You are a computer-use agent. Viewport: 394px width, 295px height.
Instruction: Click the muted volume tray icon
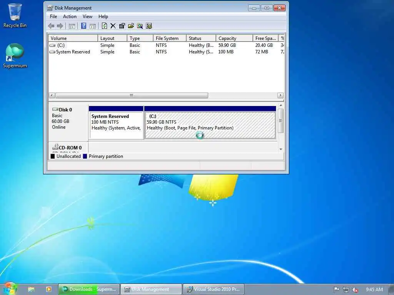click(x=355, y=290)
